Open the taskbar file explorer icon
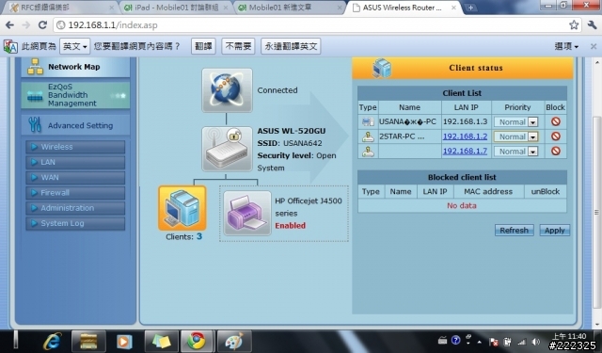The image size is (602, 353). coord(88,341)
